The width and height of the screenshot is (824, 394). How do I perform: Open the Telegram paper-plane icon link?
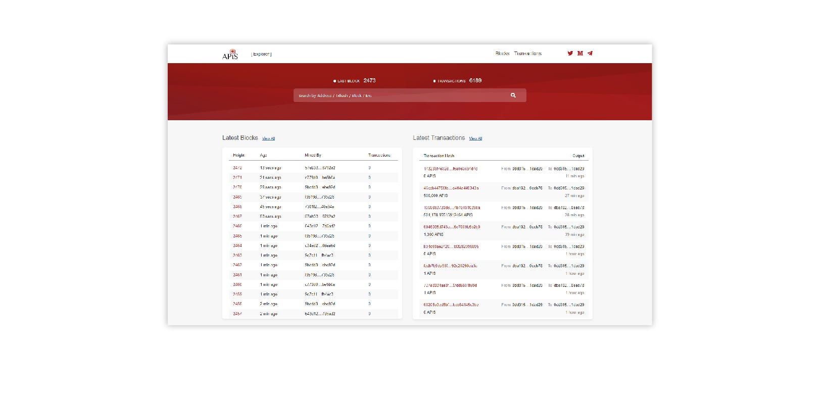click(590, 53)
